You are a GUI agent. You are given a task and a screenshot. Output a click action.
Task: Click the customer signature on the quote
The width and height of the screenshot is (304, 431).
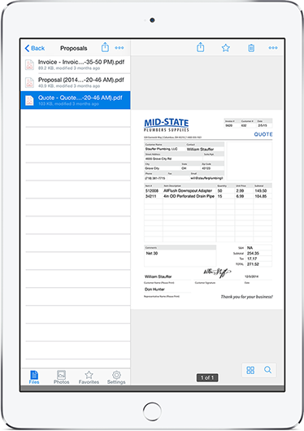[217, 272]
